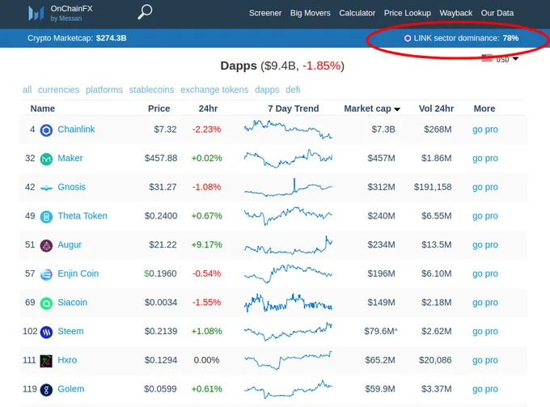Viewport: 550px width, 407px height.
Task: Click the Hxro coin icon
Action: (46, 361)
